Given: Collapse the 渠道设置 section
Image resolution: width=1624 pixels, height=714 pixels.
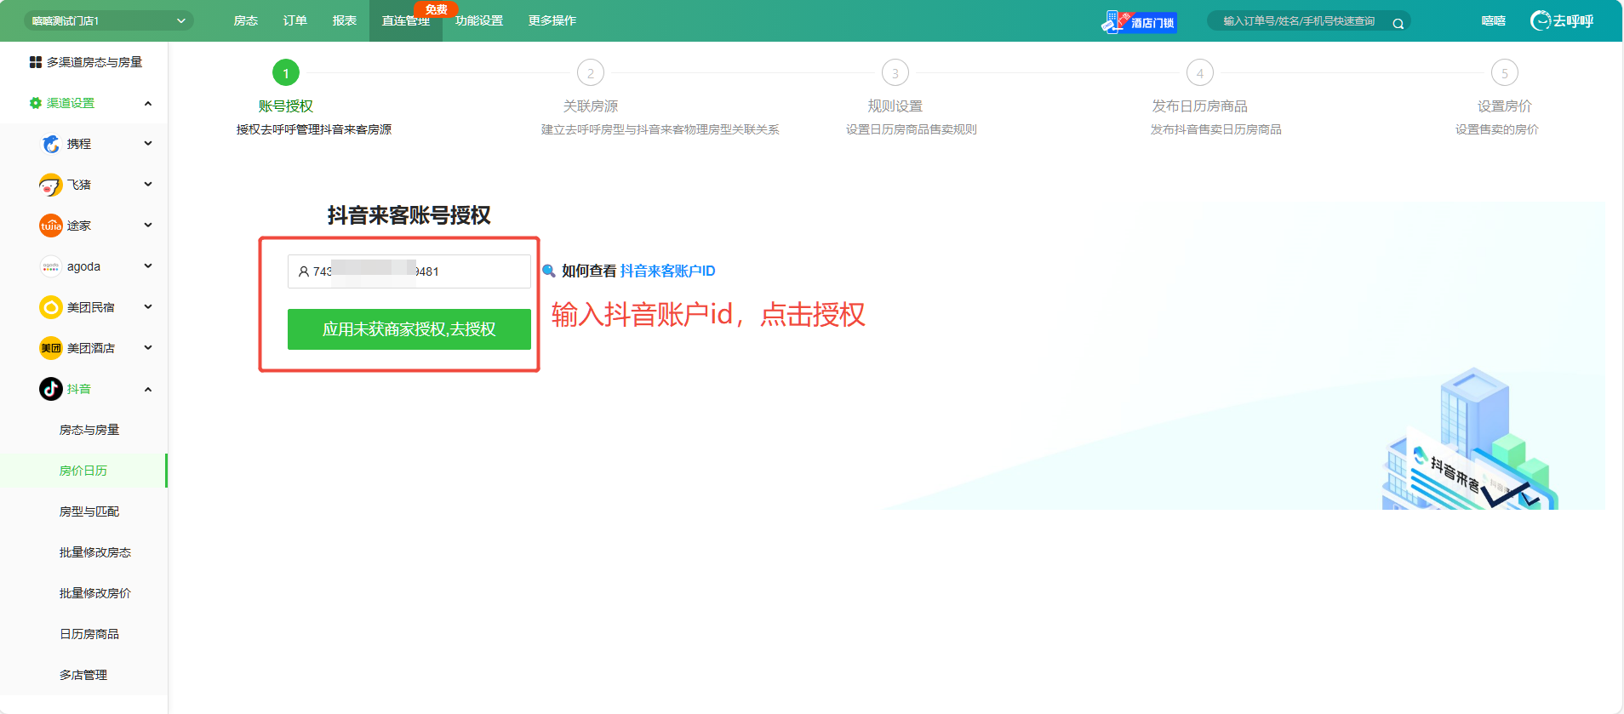Looking at the screenshot, I should point(148,104).
